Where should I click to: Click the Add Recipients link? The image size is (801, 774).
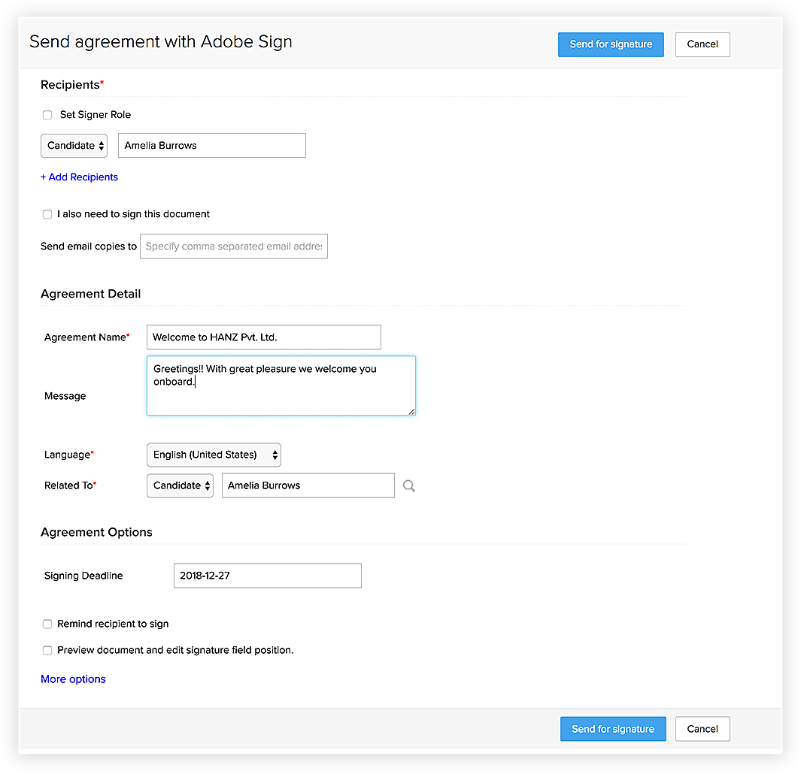(80, 177)
